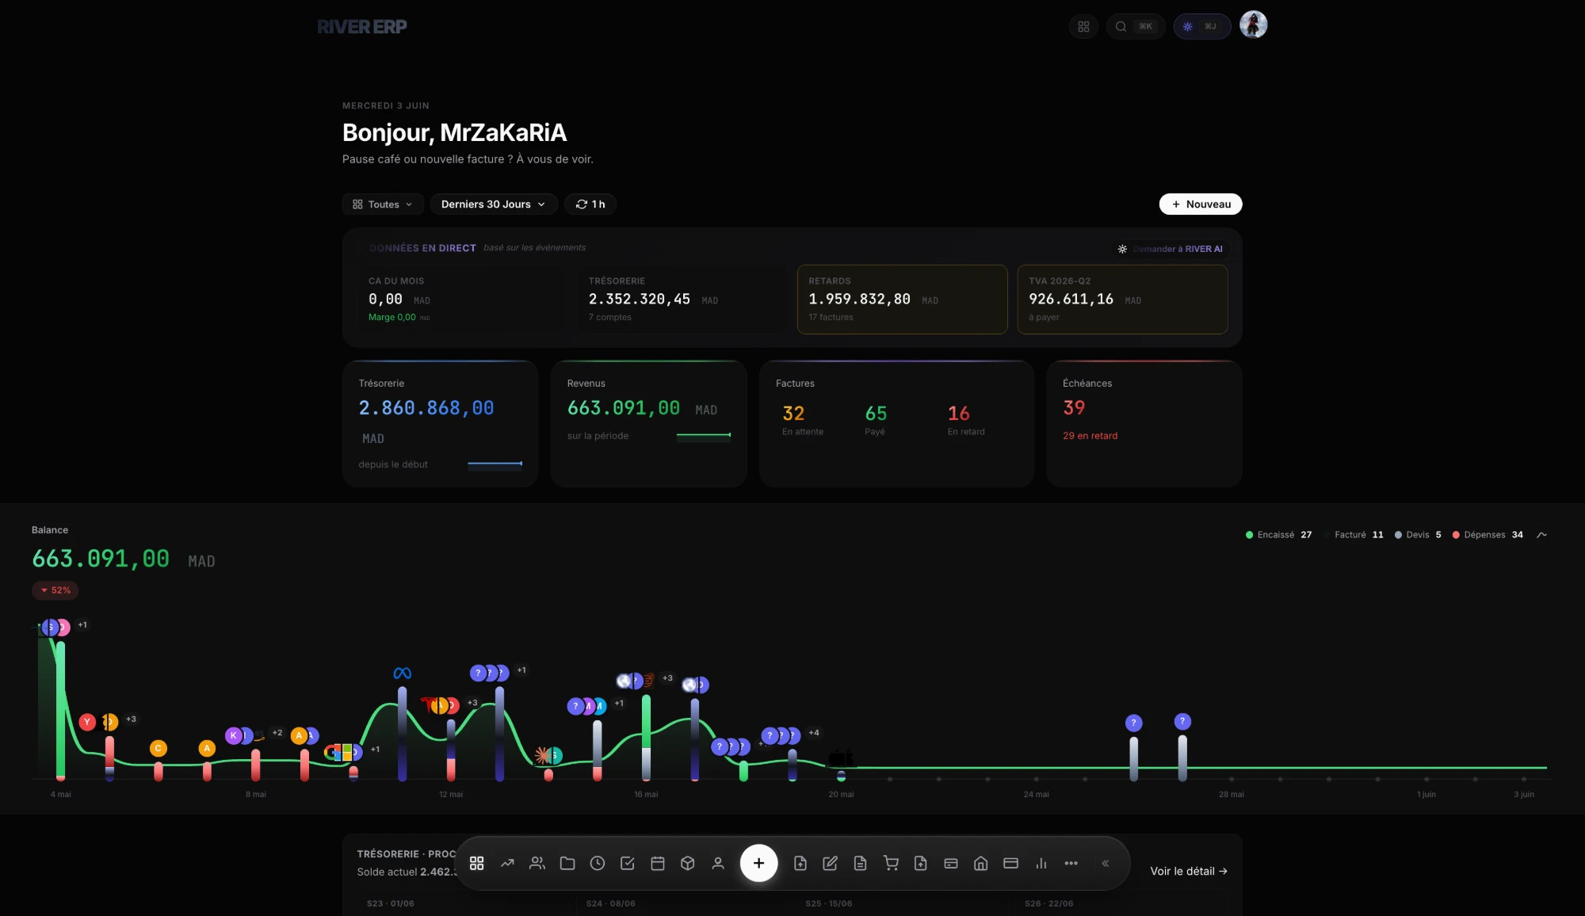Open the trending-up analytics icon in the dock
Viewport: 1585px width, 916px height.
[x=507, y=863]
